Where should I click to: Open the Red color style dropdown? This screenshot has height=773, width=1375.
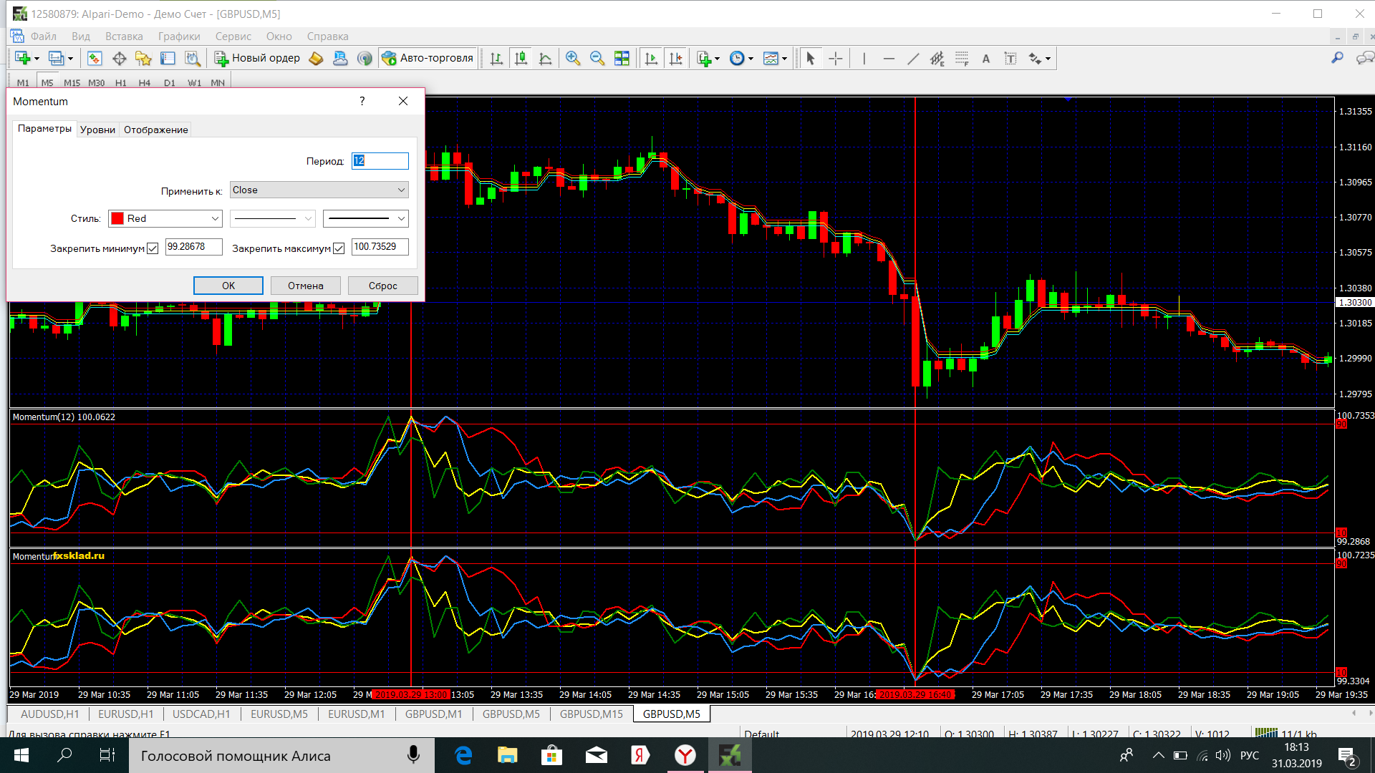click(x=165, y=218)
